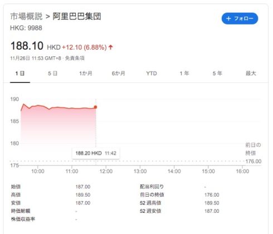
Task: Switch to the 5日 range tab
Action: click(x=52, y=74)
